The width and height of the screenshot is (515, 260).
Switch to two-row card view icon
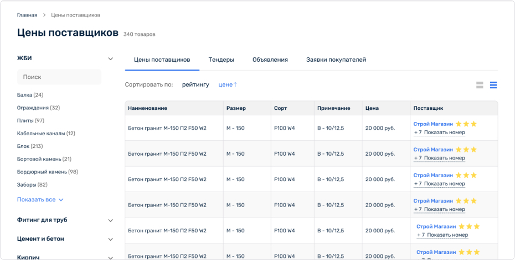[480, 85]
